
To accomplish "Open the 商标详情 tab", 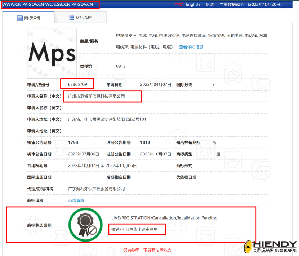I will tap(28, 18).
